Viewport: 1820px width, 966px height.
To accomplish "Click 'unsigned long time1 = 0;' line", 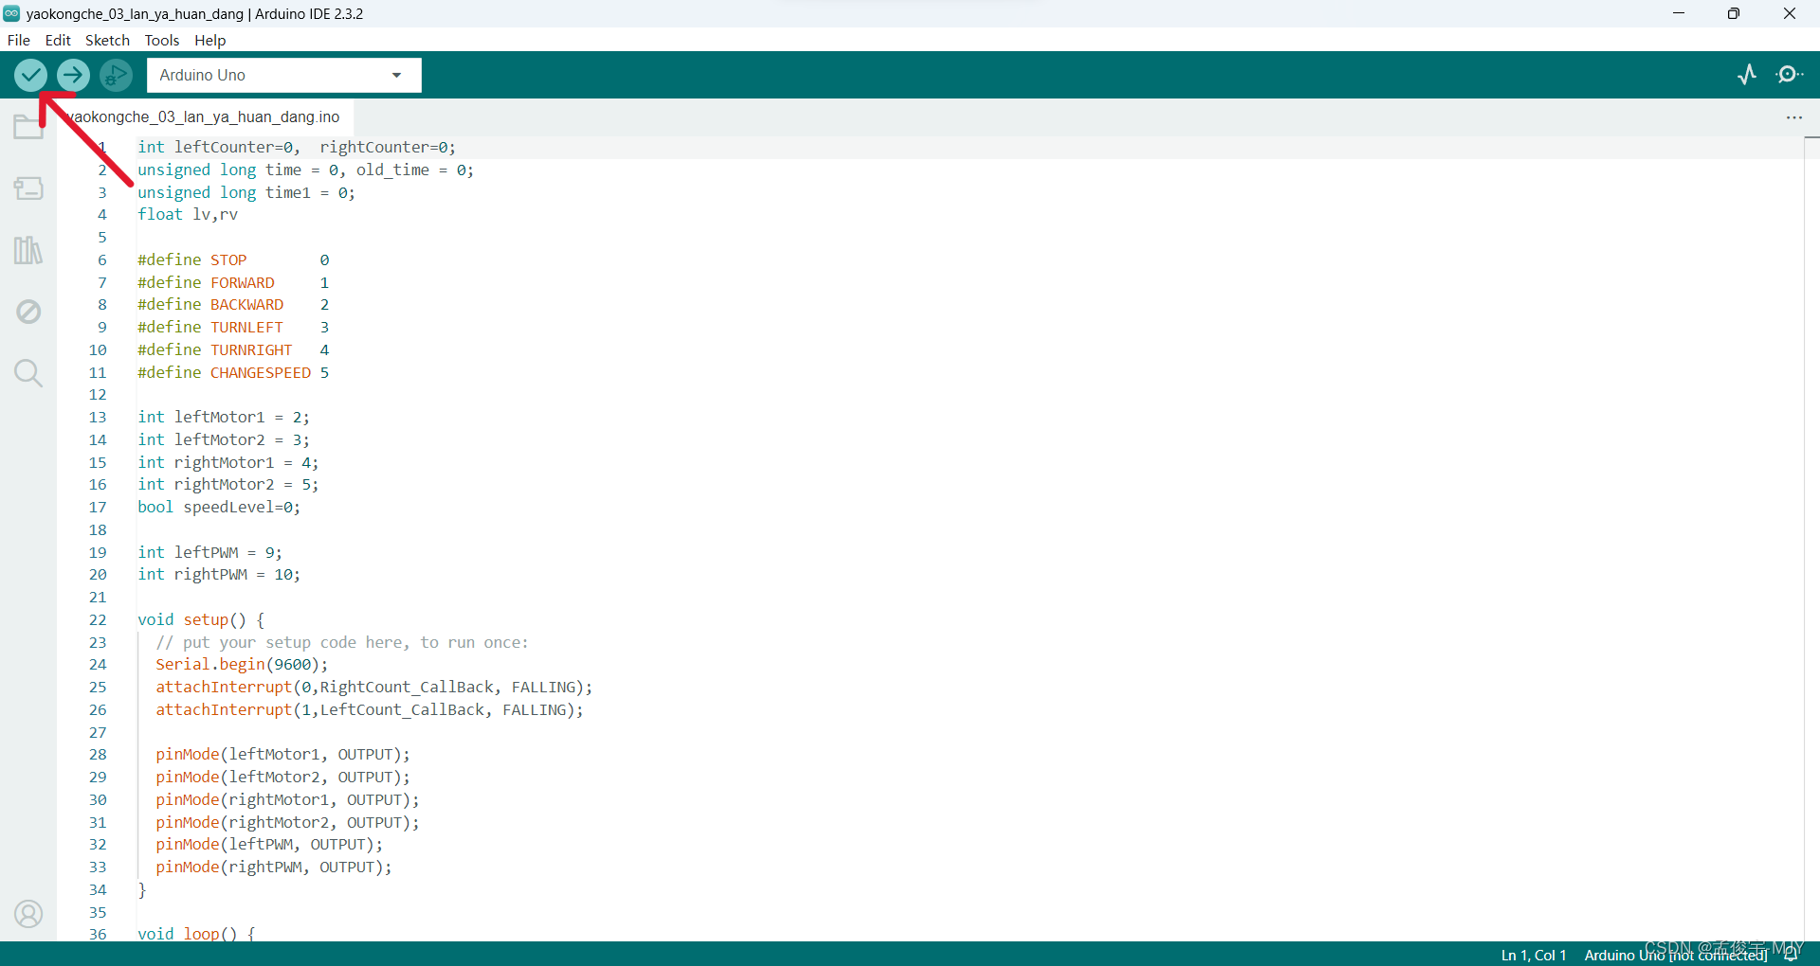I will click(246, 193).
